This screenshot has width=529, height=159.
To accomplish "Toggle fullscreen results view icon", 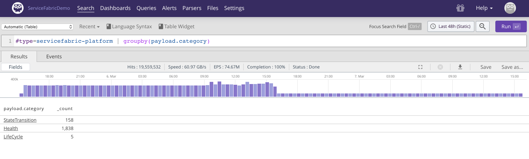I will click(420, 67).
